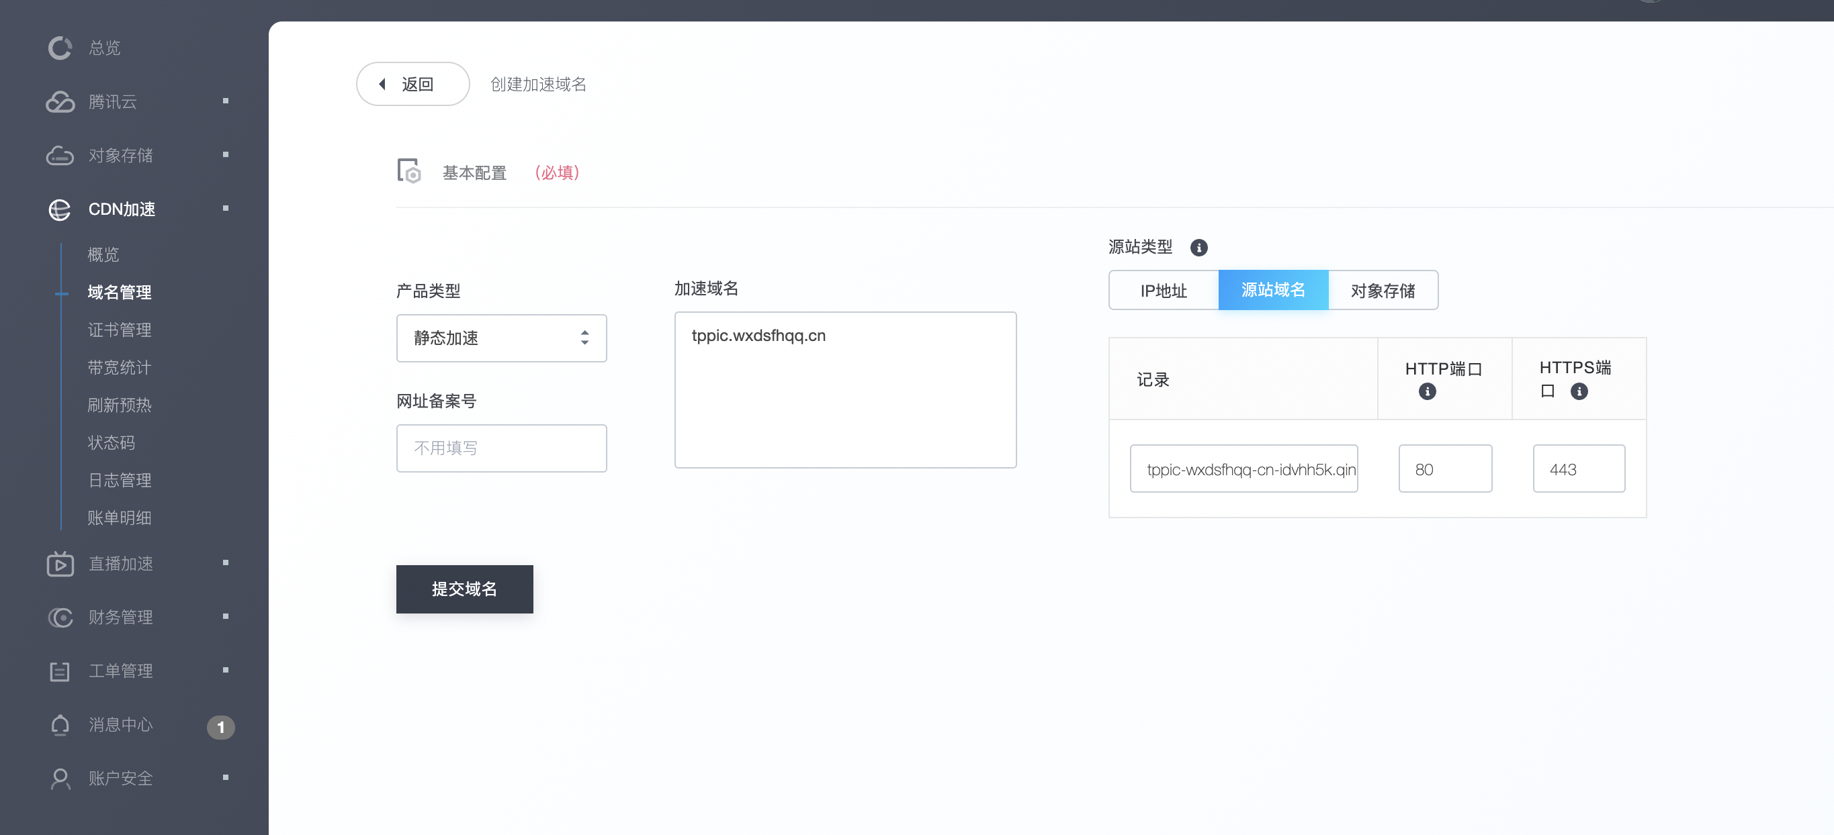Open the 产品类型 静态加速 dropdown
The width and height of the screenshot is (1834, 835).
click(x=501, y=338)
